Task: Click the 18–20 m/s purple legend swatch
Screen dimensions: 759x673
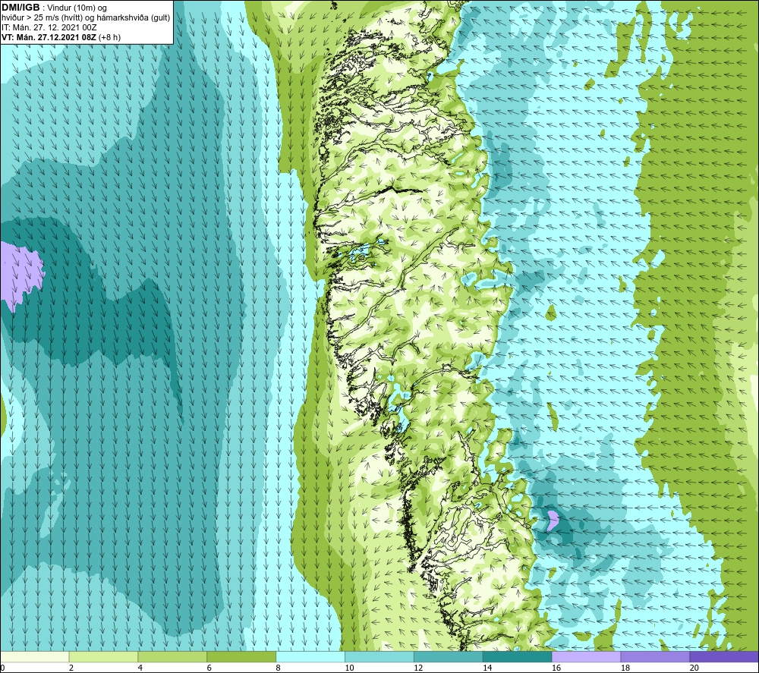Action: click(x=655, y=656)
